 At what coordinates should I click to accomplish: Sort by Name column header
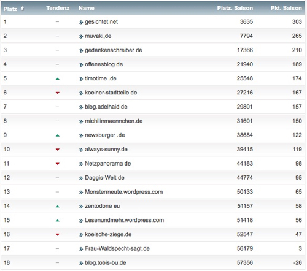pyautogui.click(x=87, y=8)
